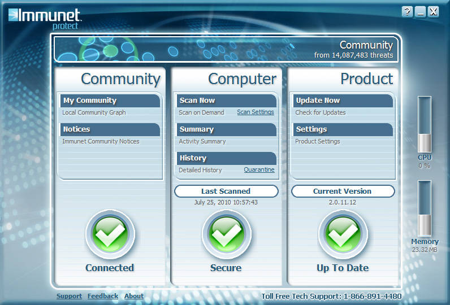Click the CPU usage meter bar
450x305 pixels.
pos(425,124)
